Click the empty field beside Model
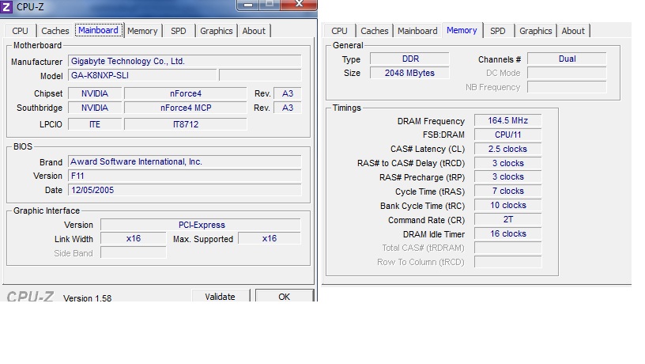Screen dimensions: 645x364 click(260, 75)
